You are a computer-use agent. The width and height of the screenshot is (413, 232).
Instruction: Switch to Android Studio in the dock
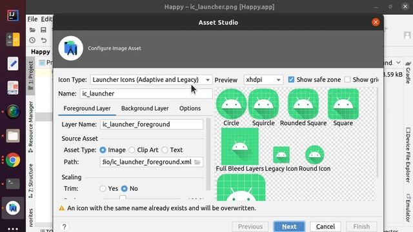(13, 208)
